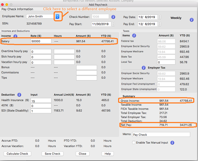Click the info icon beside Check Number
This screenshot has width=198, height=161.
[x=113, y=17]
